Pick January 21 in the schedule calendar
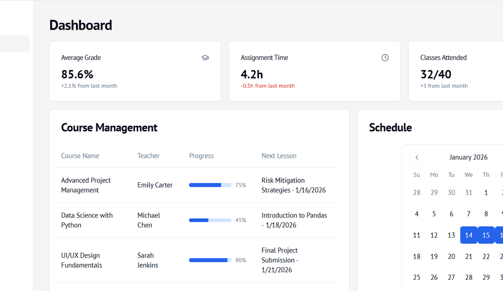Viewport: 503px width, 291px height. pyautogui.click(x=469, y=257)
